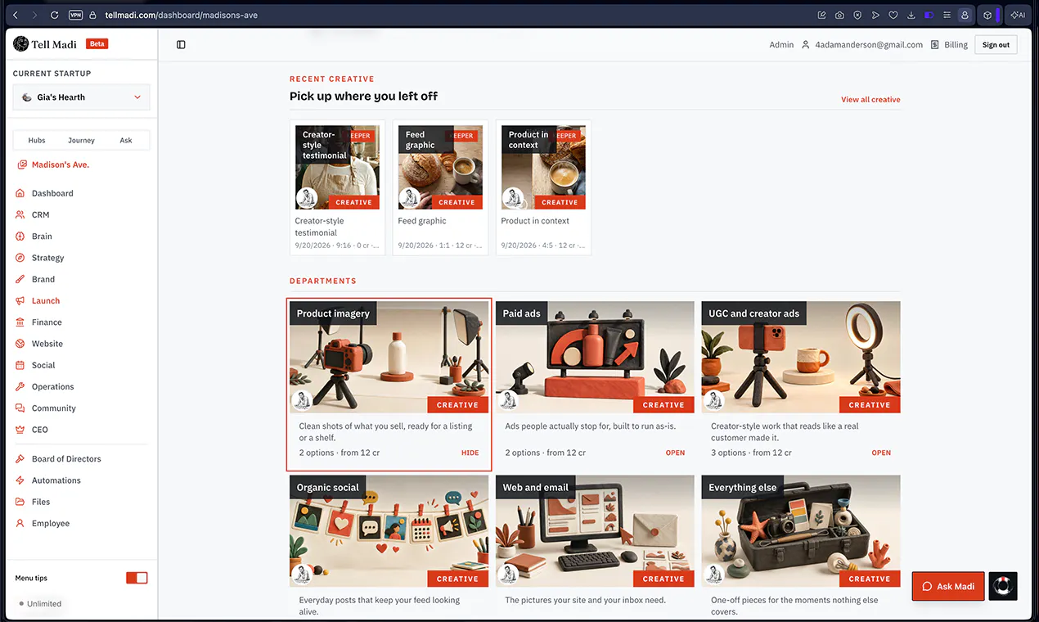This screenshot has height=622, width=1039.
Task: Click the Sign out button
Action: (x=996, y=45)
